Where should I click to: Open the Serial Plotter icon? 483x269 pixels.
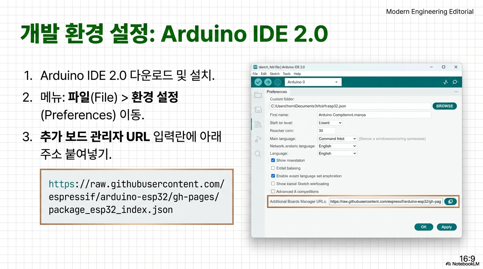tap(445, 82)
